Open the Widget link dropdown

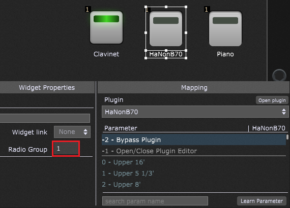coord(72,132)
